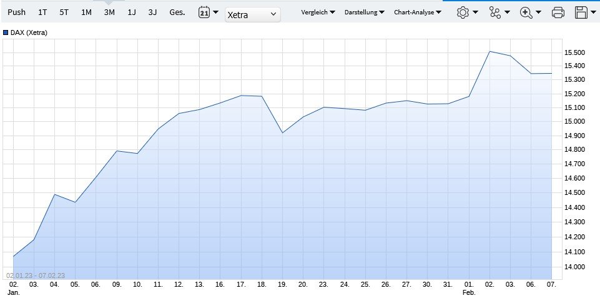Save the chart with floppy disk icon
Image resolution: width=600 pixels, height=298 pixels.
coord(581,12)
